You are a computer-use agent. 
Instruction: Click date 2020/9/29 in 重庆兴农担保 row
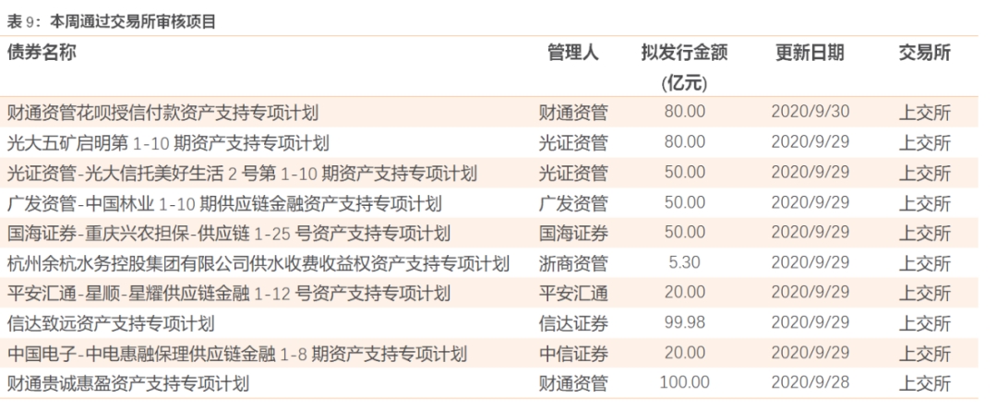point(811,232)
